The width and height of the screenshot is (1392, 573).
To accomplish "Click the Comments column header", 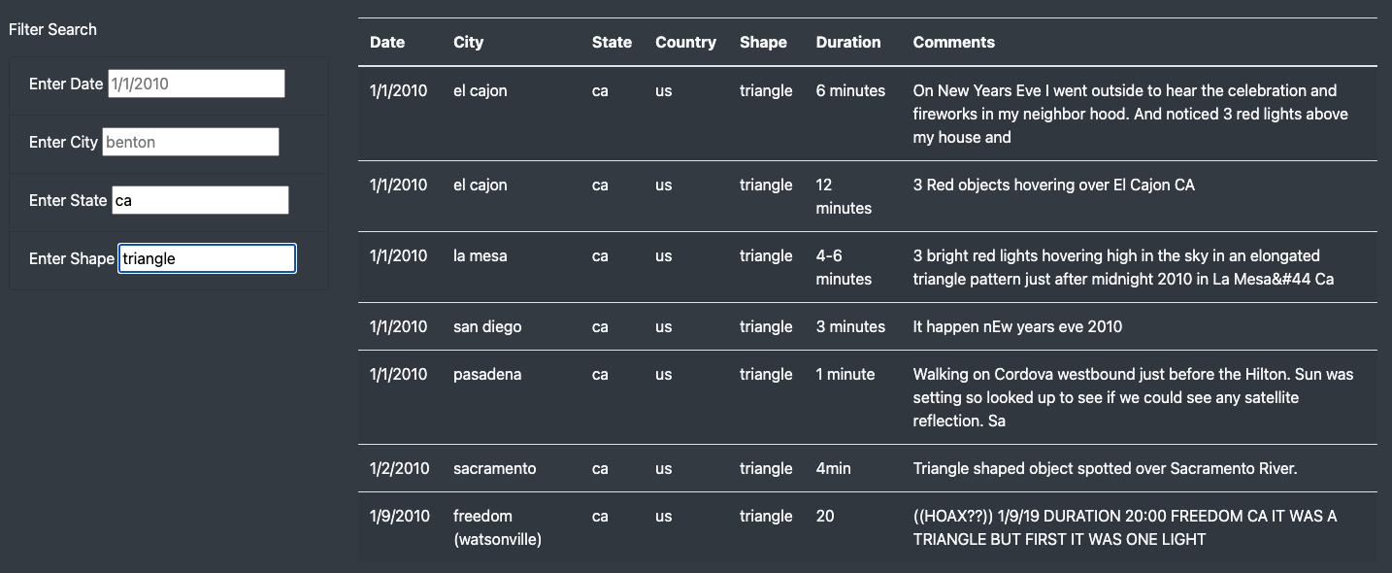I will 953,42.
